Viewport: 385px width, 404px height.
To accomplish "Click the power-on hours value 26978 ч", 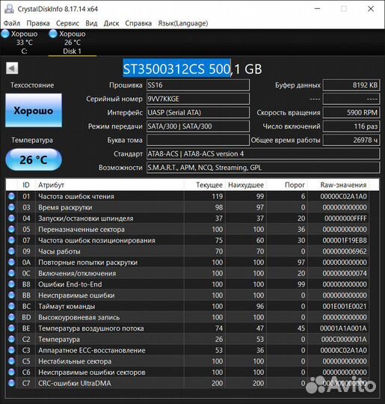I will 351,140.
